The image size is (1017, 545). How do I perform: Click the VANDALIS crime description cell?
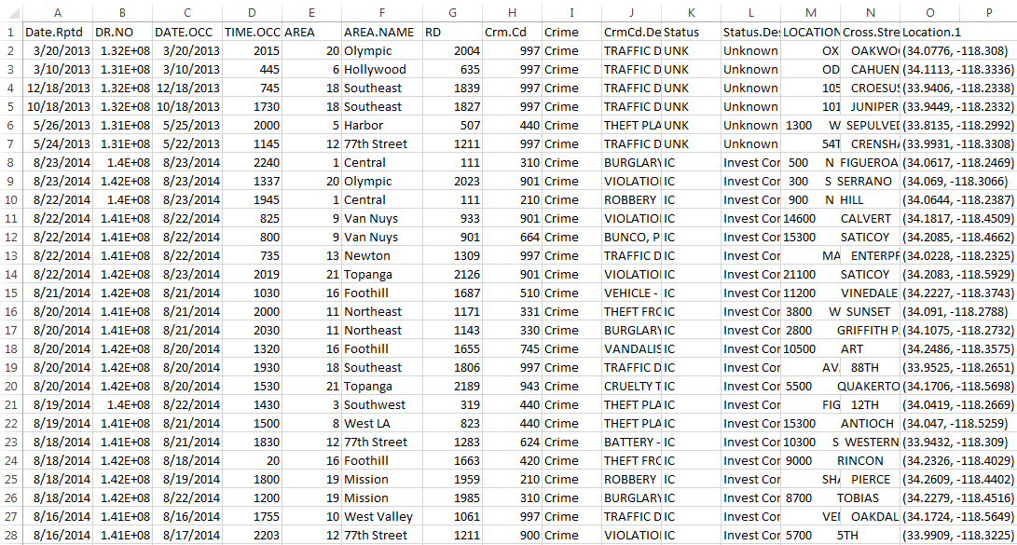click(631, 348)
